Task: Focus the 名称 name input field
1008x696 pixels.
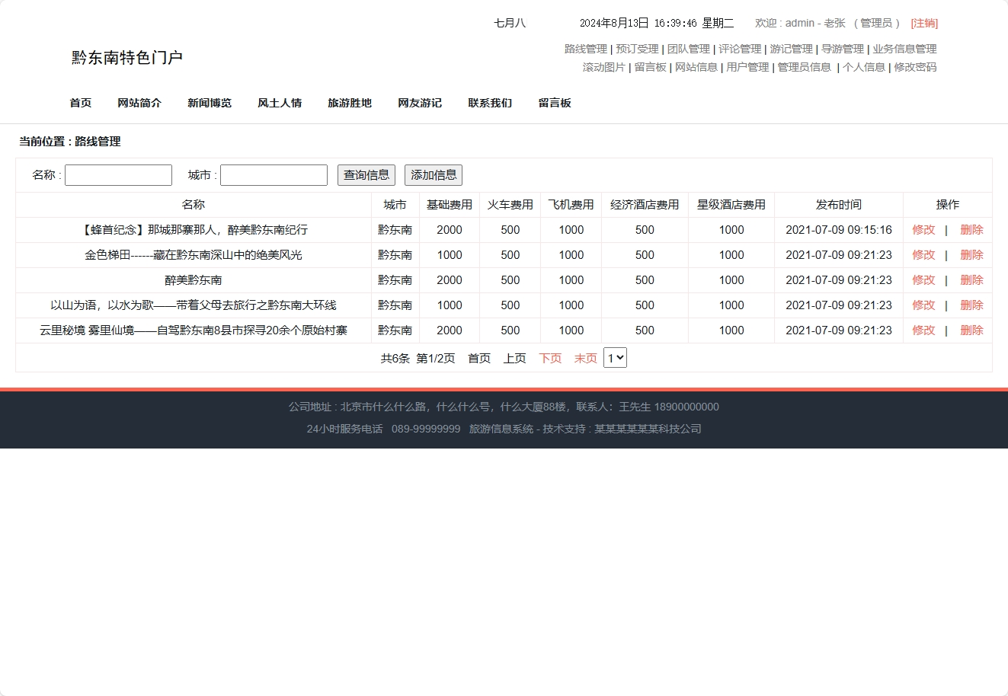Action: [118, 175]
